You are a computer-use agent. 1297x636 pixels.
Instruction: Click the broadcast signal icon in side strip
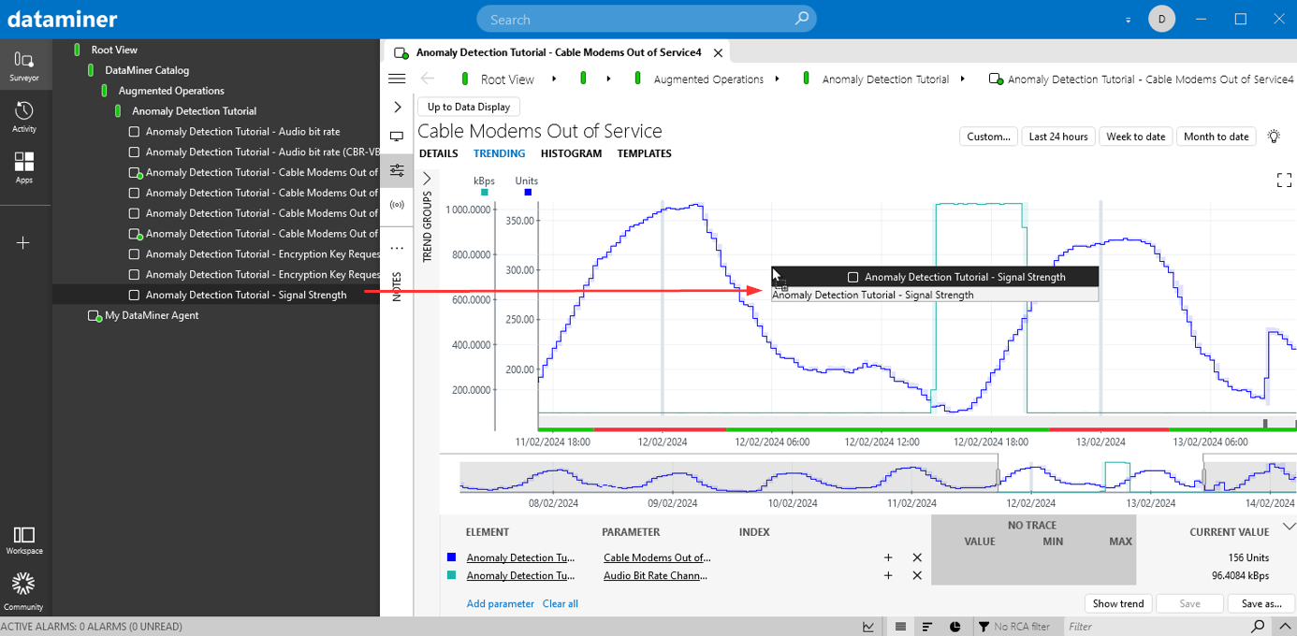click(397, 205)
